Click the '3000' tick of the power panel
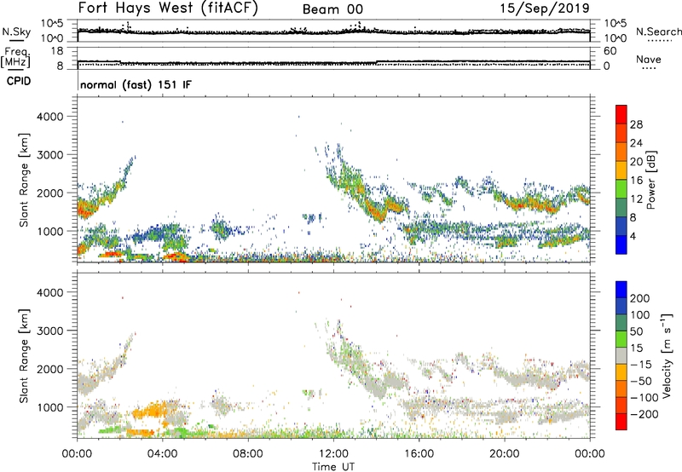 50,155
